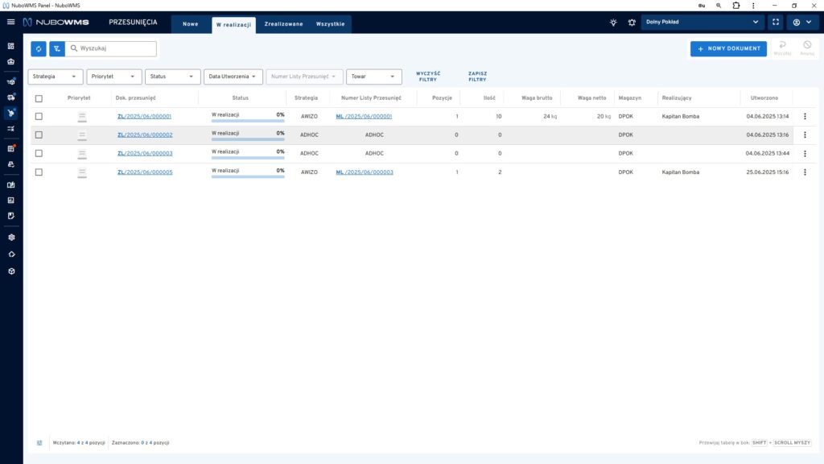Open the dashboard icon in left sidebar
The image size is (824, 464).
point(11,46)
